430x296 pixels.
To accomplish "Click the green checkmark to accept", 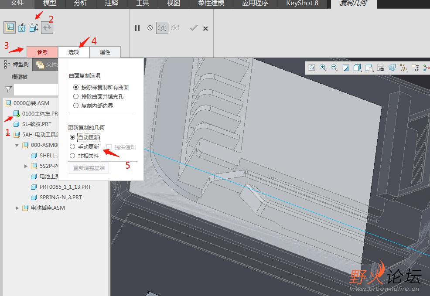I will coord(193,28).
